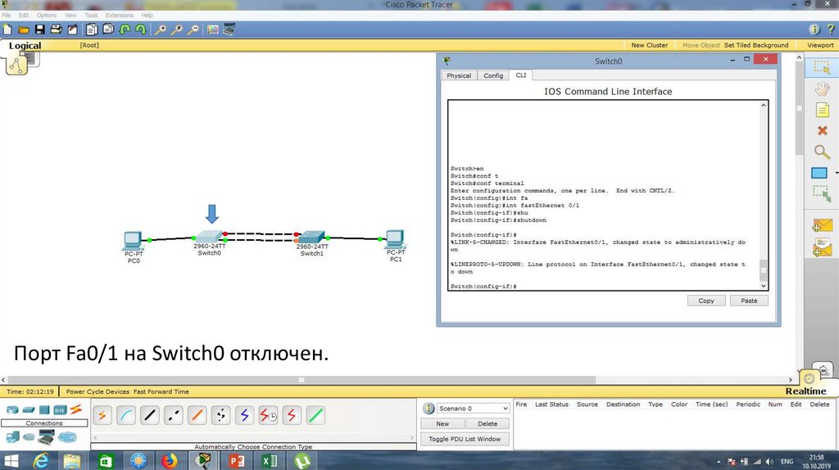Image resolution: width=839 pixels, height=470 pixels.
Task: Choose the orange Fiber cable
Action: pos(197,415)
